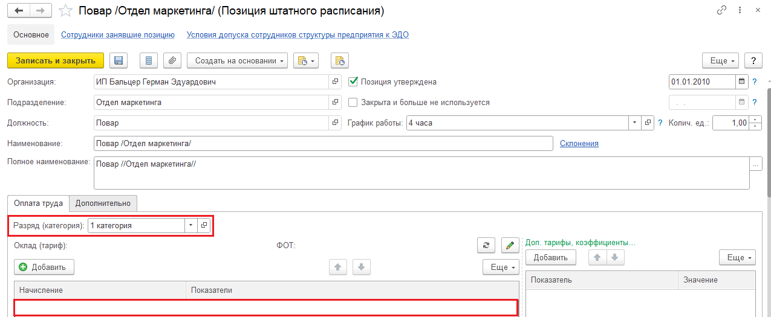Screen dimensions: 771x317
Task: Open Отдел маркетинга department card icon
Action: (x=336, y=102)
